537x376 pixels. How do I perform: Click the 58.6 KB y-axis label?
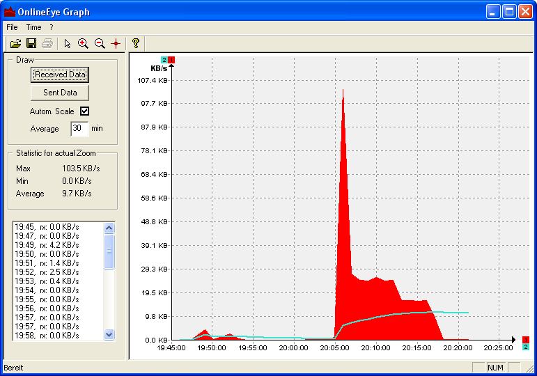pos(154,198)
